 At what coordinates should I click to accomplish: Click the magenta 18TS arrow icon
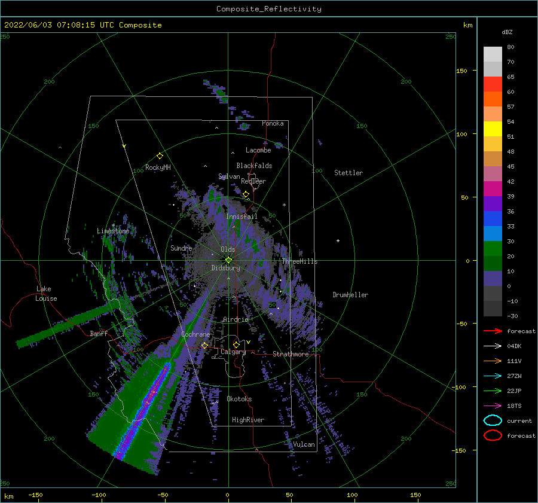pos(493,406)
